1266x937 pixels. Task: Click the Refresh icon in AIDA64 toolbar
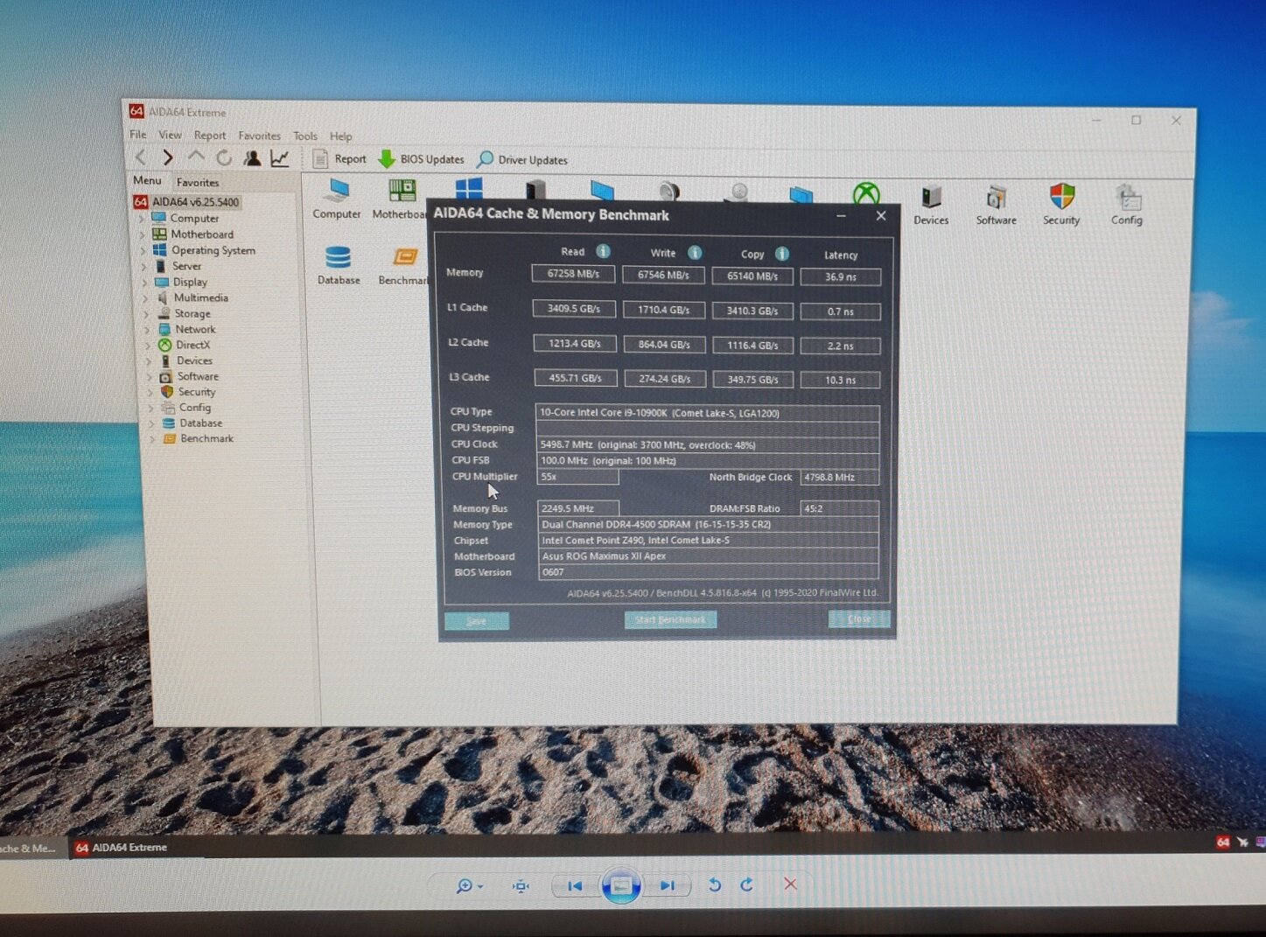(x=224, y=157)
